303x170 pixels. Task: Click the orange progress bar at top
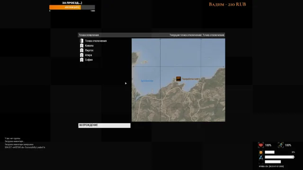click(x=72, y=8)
